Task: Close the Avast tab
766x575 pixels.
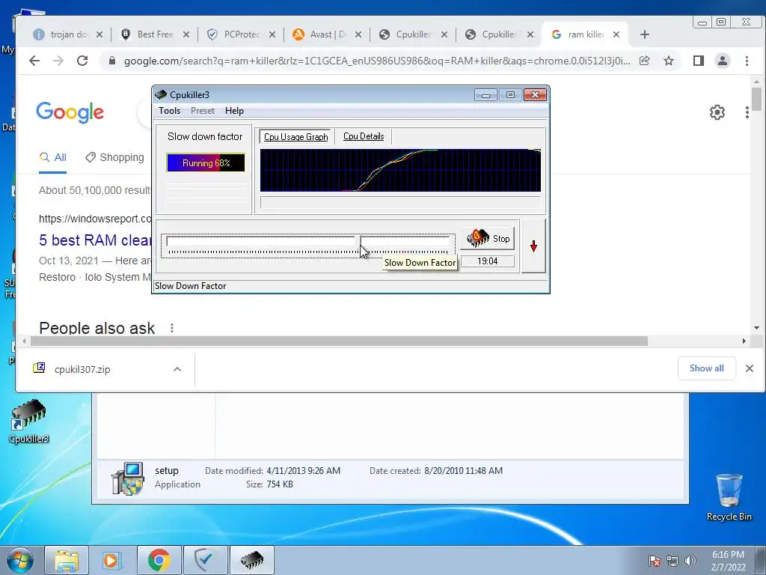Action: pos(358,34)
